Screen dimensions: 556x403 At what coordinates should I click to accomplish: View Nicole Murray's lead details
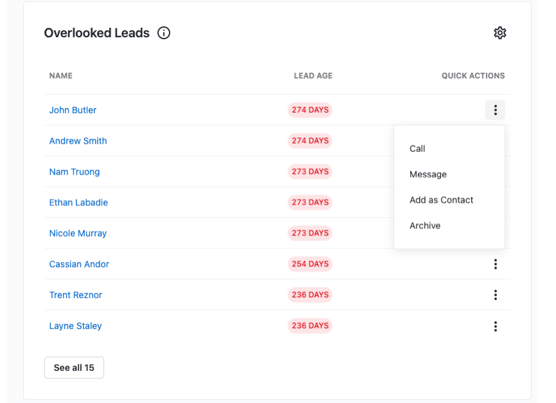point(78,233)
